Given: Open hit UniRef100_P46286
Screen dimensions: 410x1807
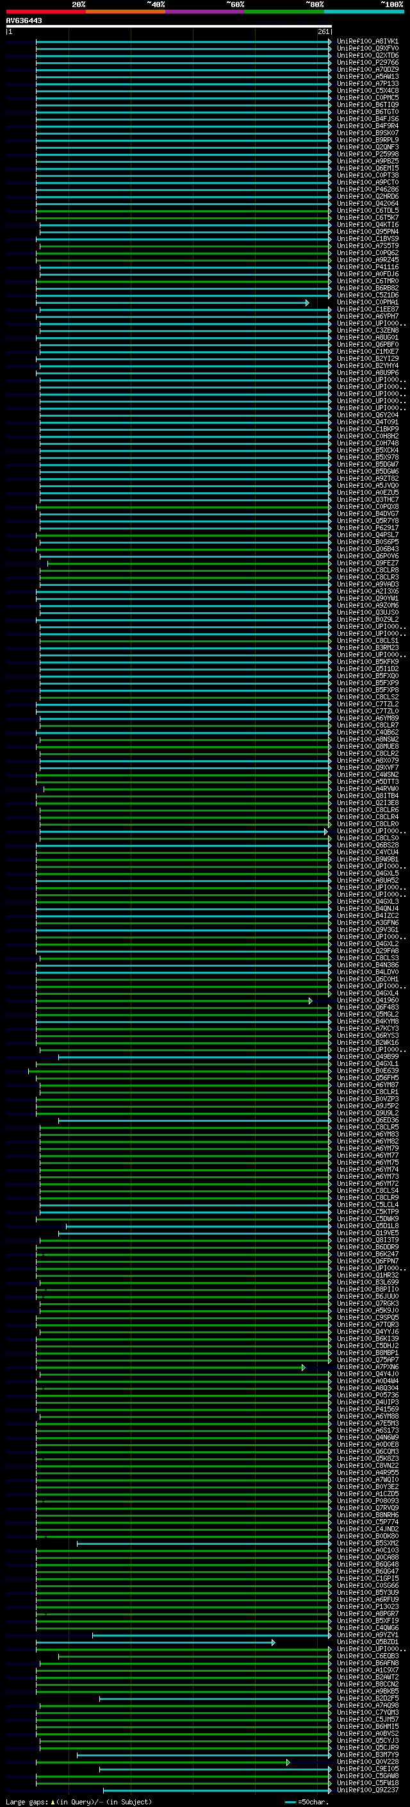Looking at the screenshot, I should (x=367, y=189).
